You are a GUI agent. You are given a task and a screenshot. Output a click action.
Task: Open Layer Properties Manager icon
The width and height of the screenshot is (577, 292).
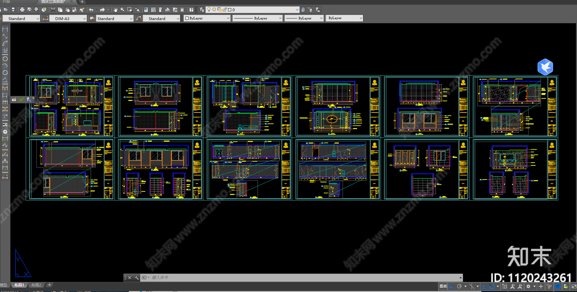tap(202, 10)
